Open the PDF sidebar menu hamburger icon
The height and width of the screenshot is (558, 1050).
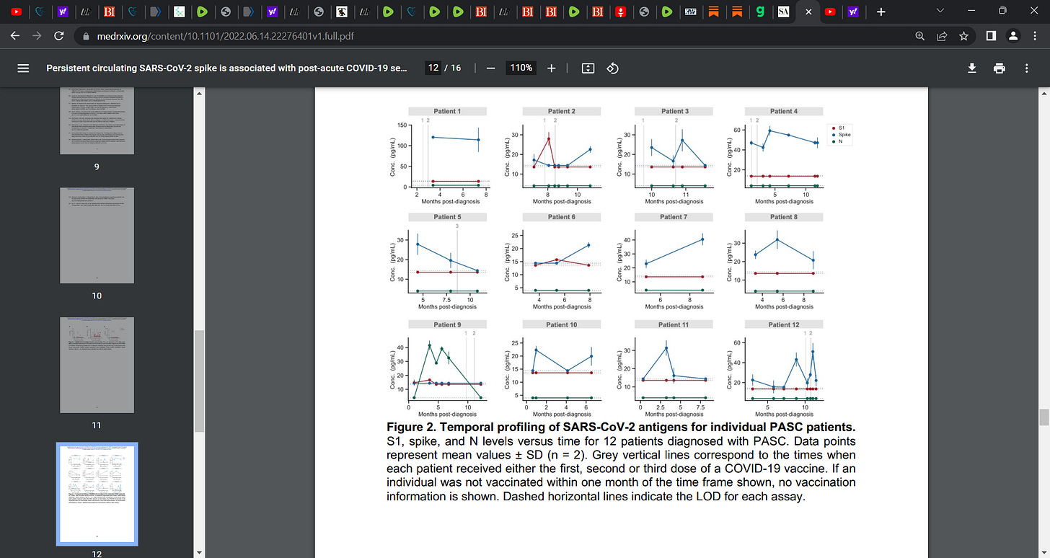coord(23,68)
